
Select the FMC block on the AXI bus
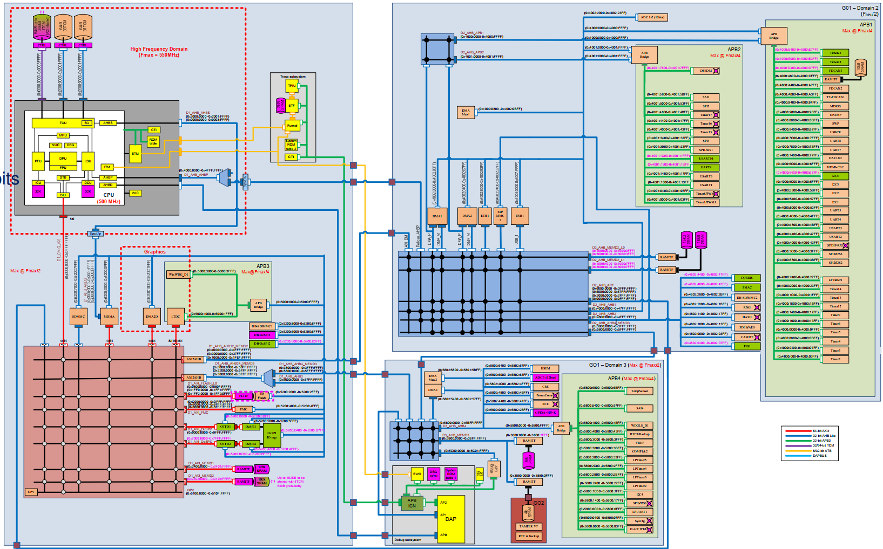click(x=244, y=409)
